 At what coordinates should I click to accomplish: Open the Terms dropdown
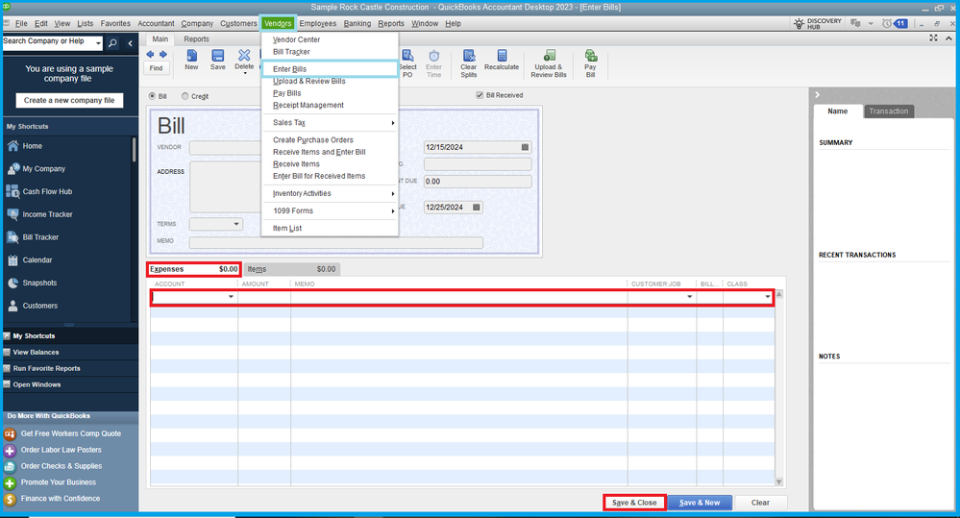pyautogui.click(x=236, y=224)
